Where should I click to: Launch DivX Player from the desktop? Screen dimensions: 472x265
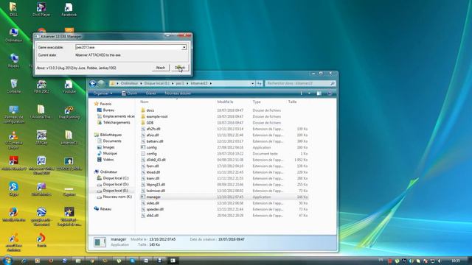click(x=41, y=9)
